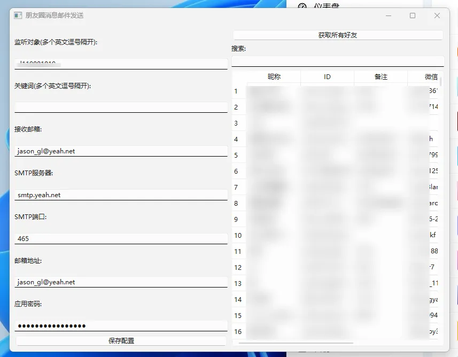Image resolution: width=458 pixels, height=357 pixels.
Task: Select the 接收邮箱 input box
Action: [x=121, y=151]
